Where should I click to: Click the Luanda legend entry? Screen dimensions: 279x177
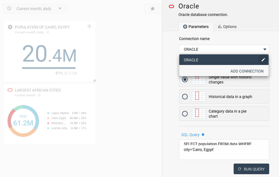(67, 128)
